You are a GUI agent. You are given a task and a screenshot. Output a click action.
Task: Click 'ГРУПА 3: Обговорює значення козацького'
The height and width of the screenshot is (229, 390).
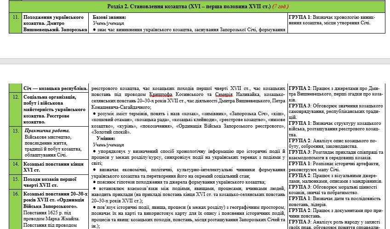click(x=336, y=112)
